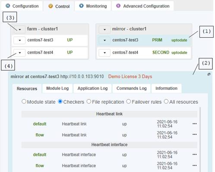
Task: Open the Information tab
Action: click(x=166, y=88)
